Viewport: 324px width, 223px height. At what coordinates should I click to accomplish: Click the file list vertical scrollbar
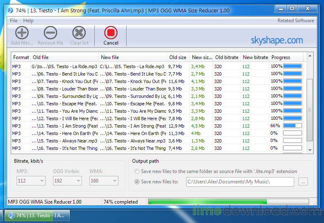pos(310,109)
